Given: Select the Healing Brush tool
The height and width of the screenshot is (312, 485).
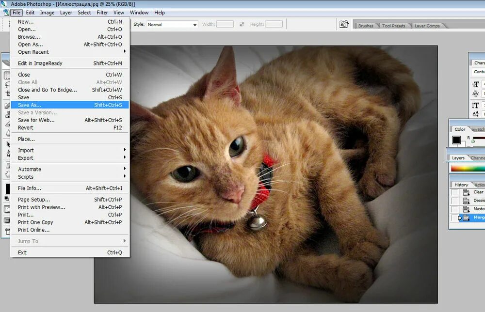Looking at the screenshot, I should tap(7, 106).
